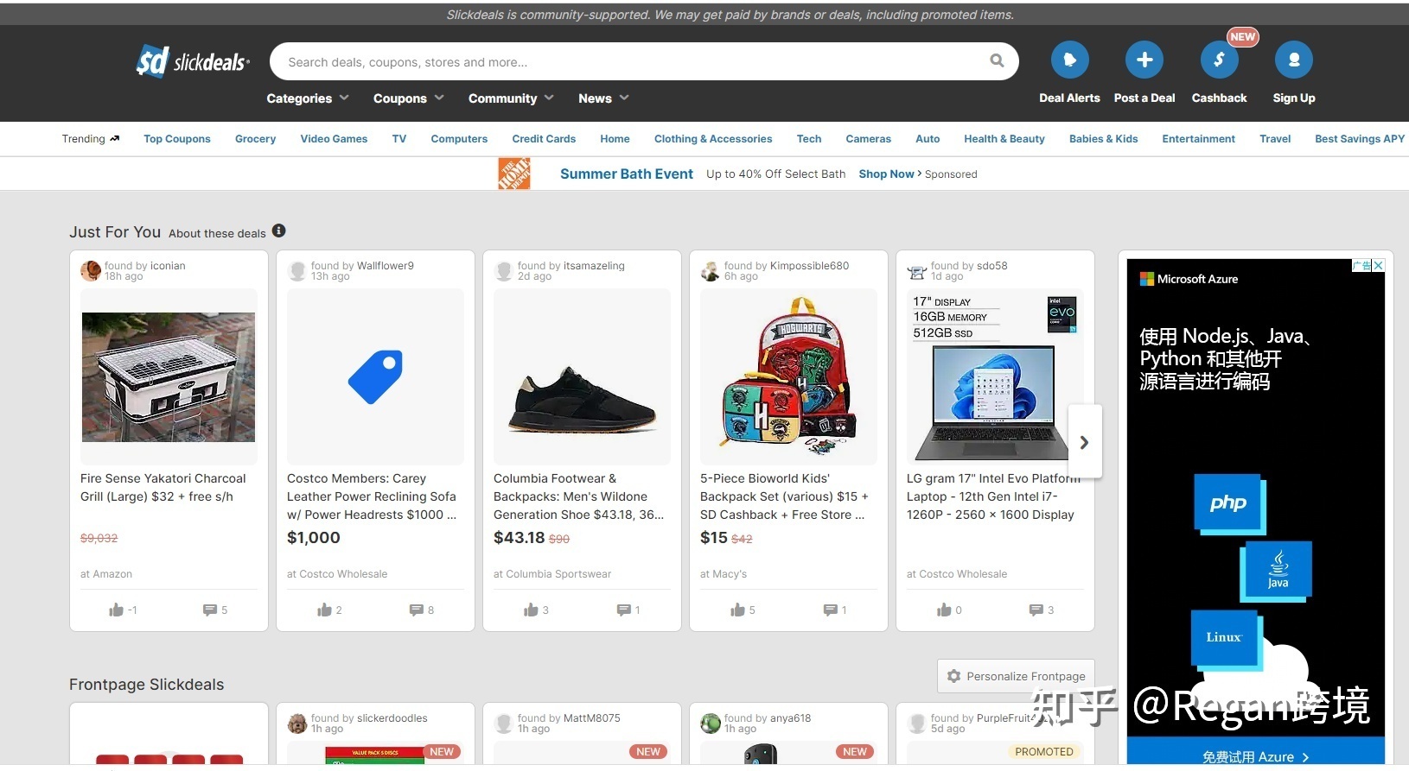Select Cameras in trending bar

click(x=868, y=139)
